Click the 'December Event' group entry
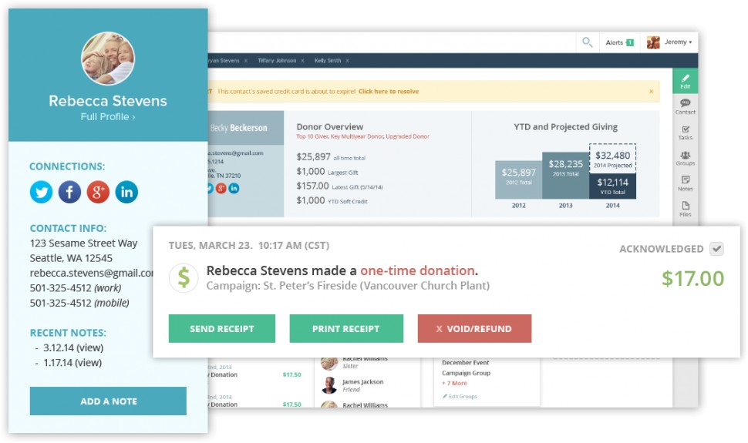 465,363
